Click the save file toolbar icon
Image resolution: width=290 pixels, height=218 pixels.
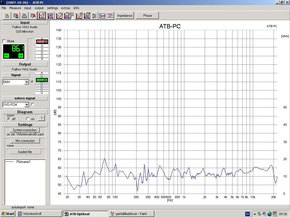(x=16, y=16)
